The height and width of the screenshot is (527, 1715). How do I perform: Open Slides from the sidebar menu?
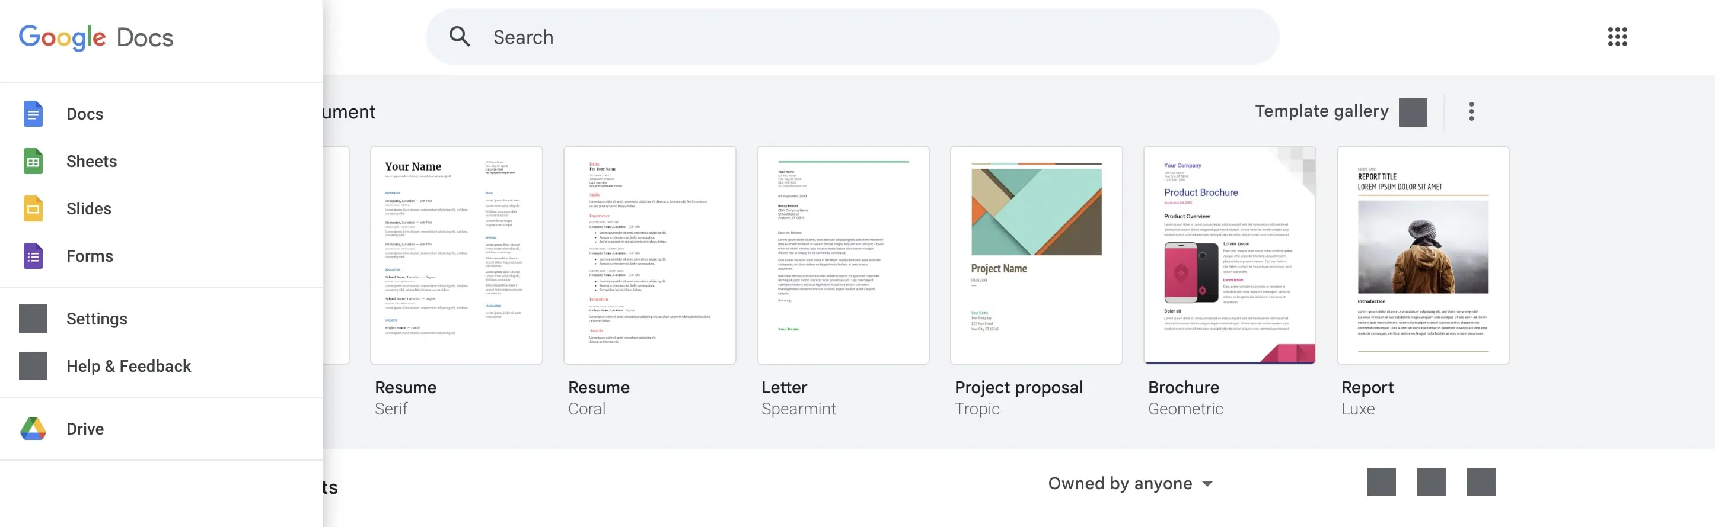(88, 208)
